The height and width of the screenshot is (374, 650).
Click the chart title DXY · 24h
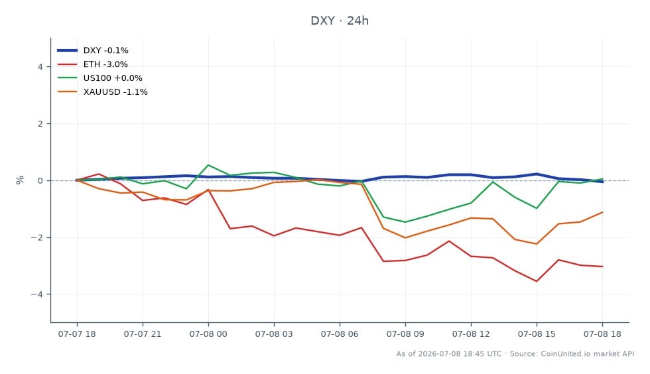340,21
